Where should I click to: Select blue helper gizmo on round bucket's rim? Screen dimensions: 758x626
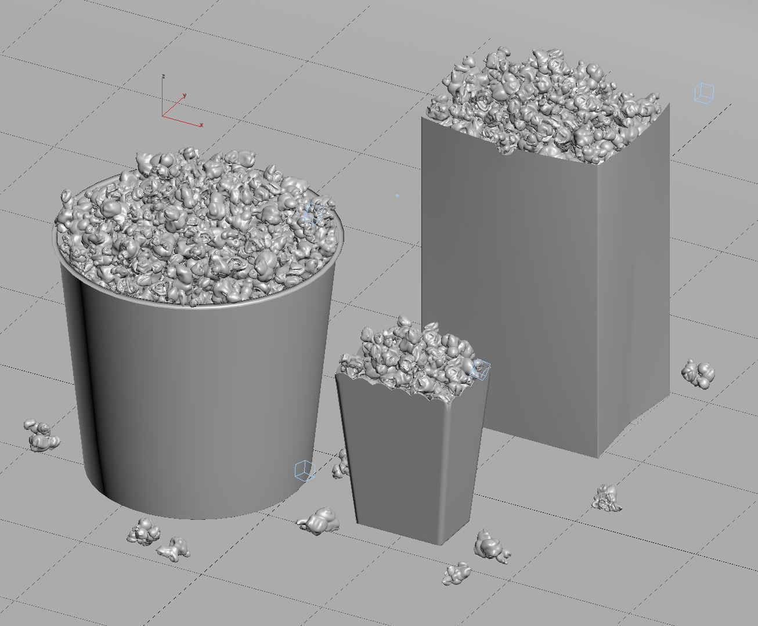click(313, 212)
